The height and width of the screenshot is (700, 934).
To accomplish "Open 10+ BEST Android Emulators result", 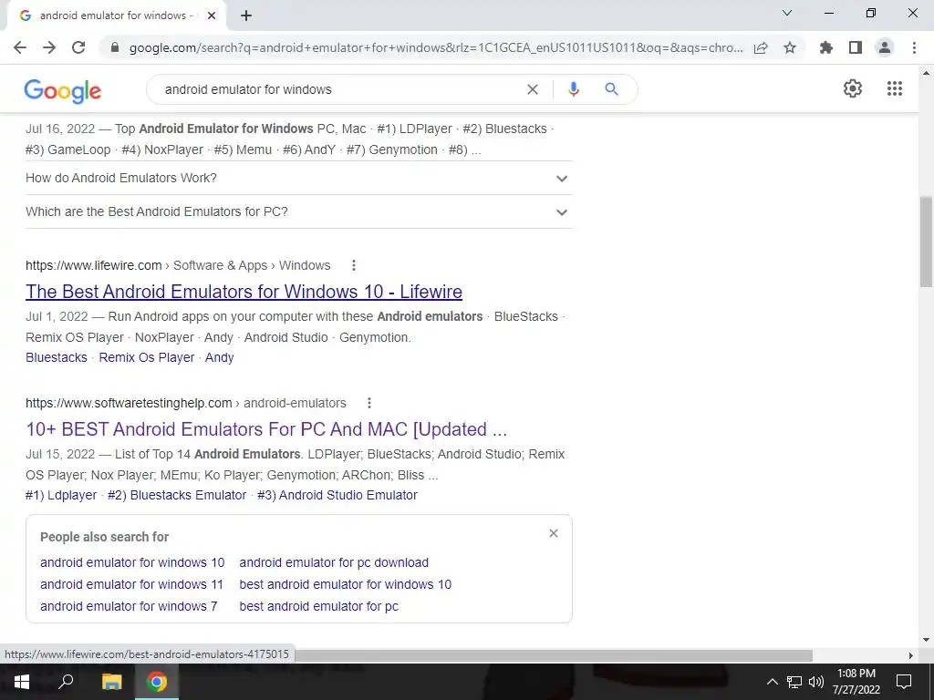I will (266, 429).
